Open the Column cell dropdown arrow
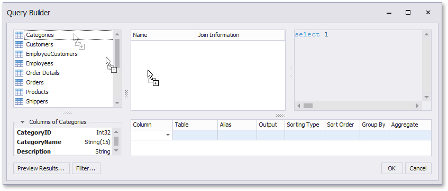 click(x=168, y=135)
